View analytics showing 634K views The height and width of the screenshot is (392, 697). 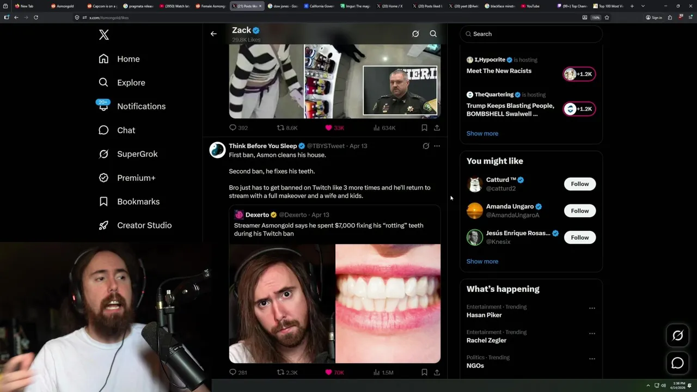[384, 128]
